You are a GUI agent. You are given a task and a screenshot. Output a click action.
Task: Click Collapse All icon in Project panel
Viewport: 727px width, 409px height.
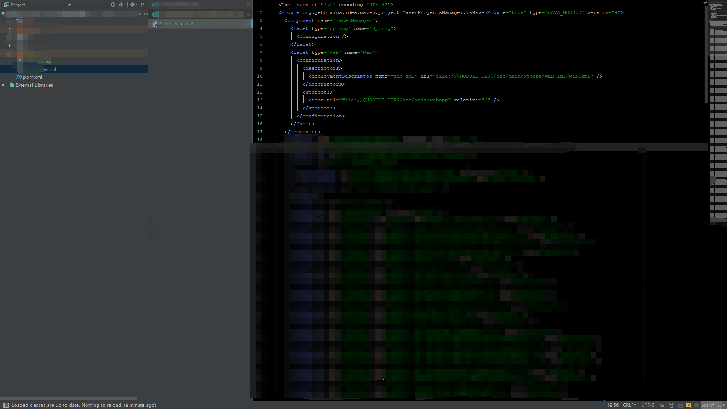click(121, 5)
